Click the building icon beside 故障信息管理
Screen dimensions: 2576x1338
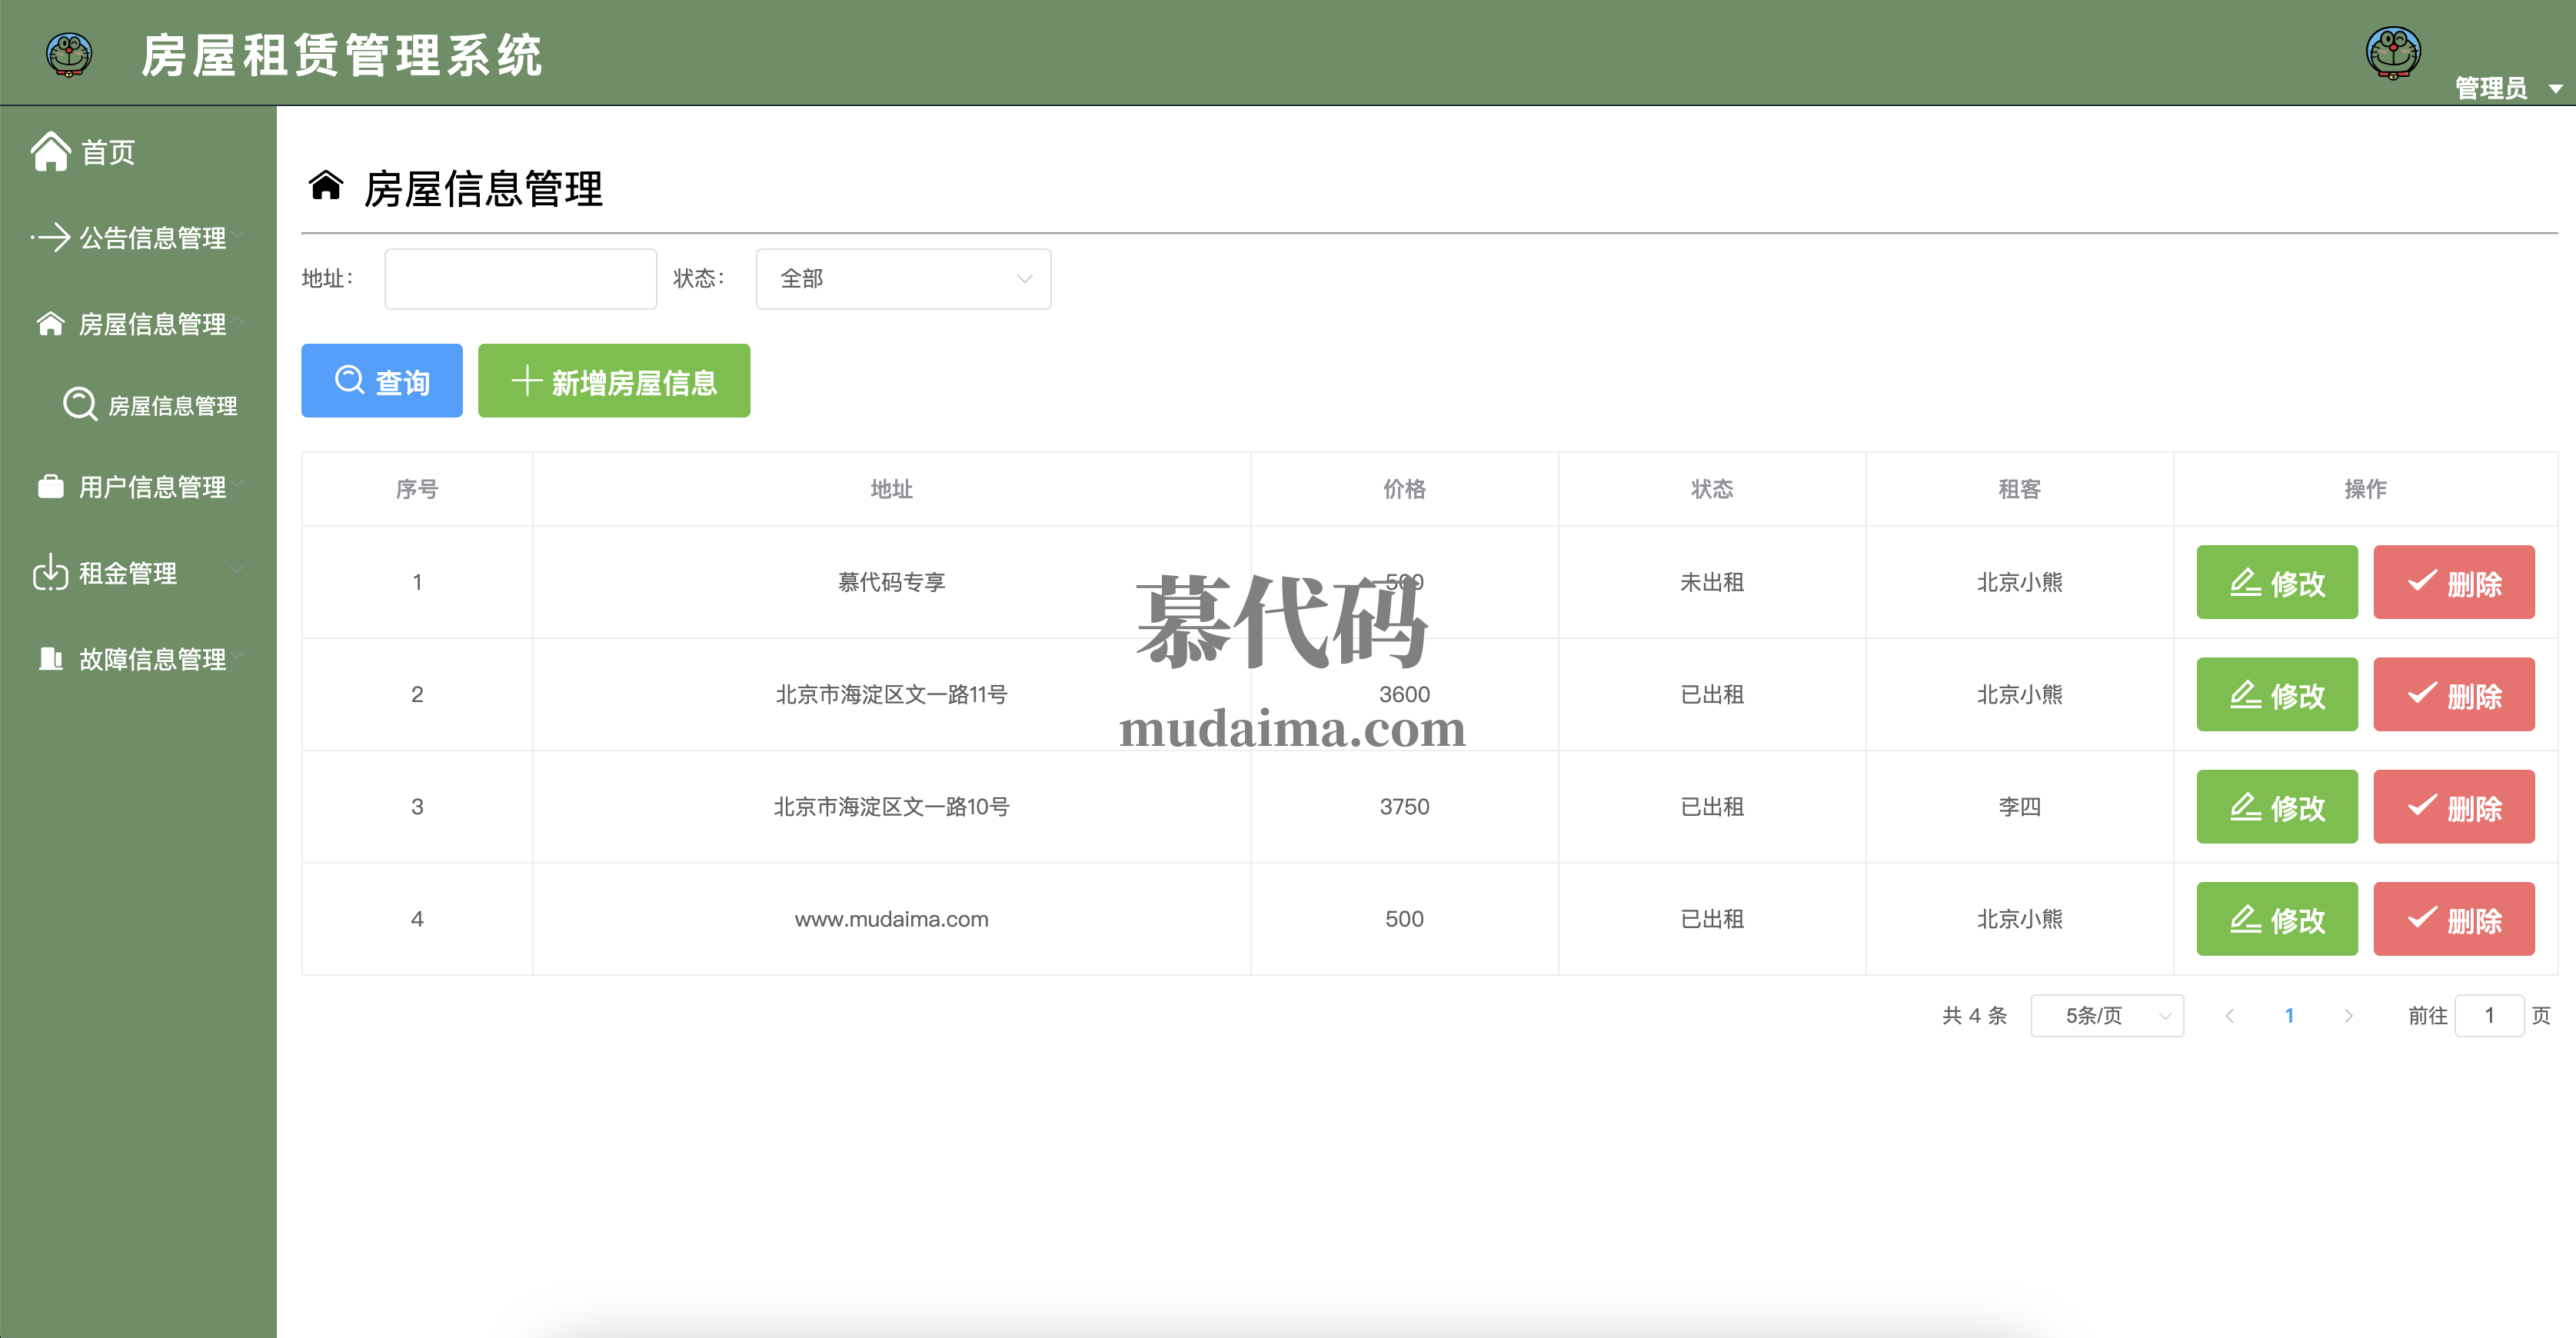50,659
